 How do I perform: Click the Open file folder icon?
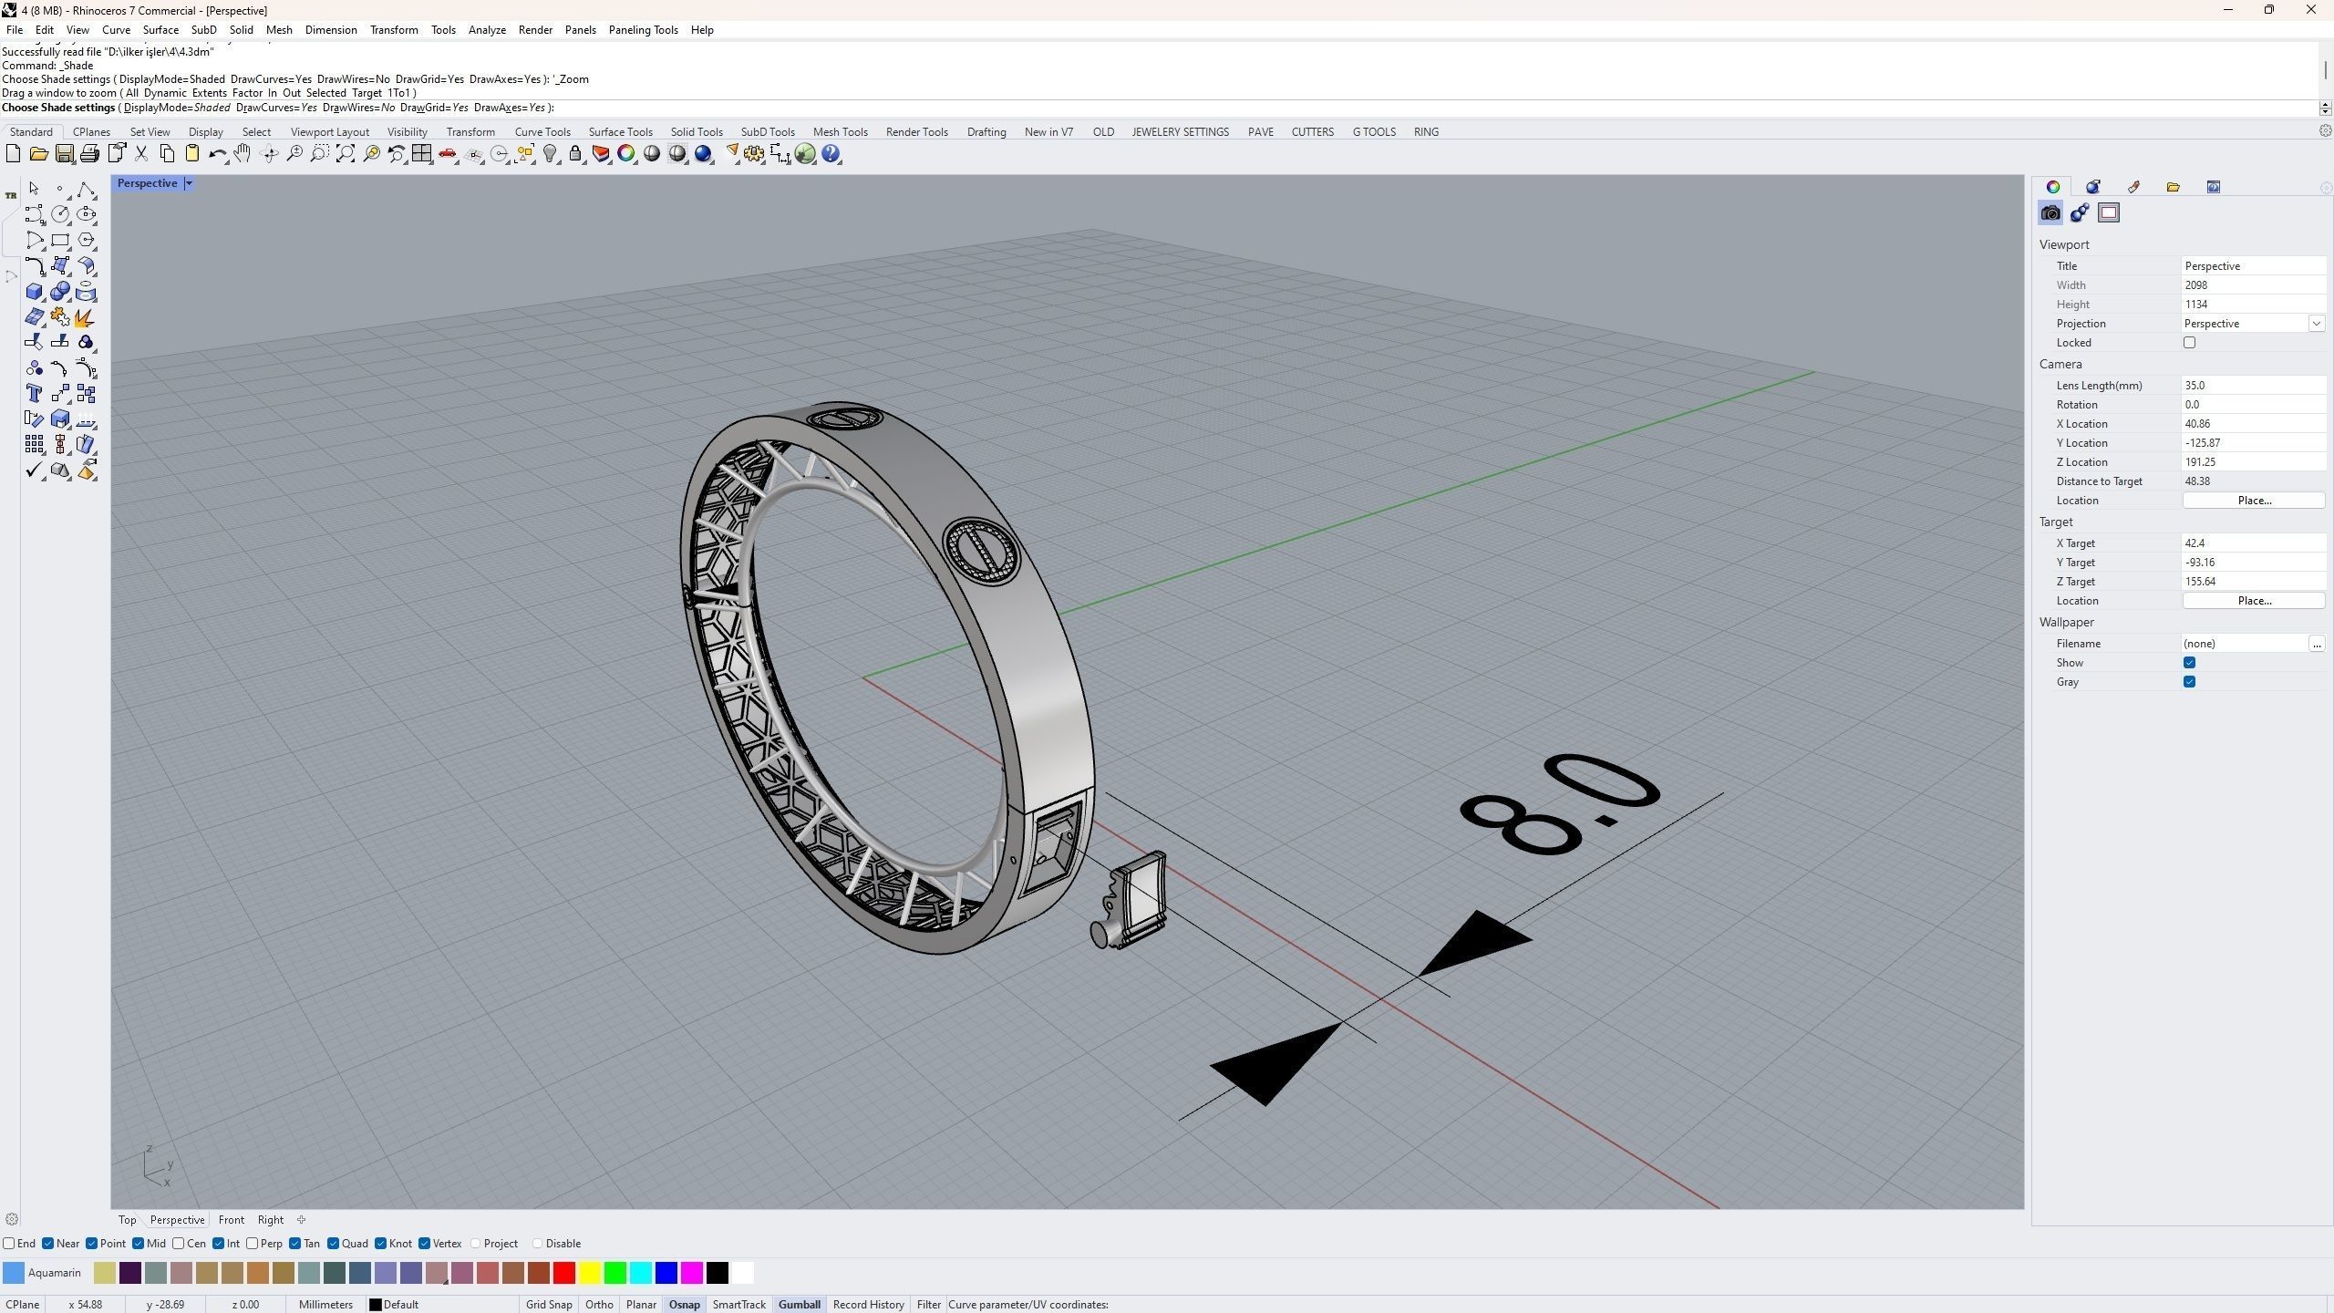(x=39, y=154)
